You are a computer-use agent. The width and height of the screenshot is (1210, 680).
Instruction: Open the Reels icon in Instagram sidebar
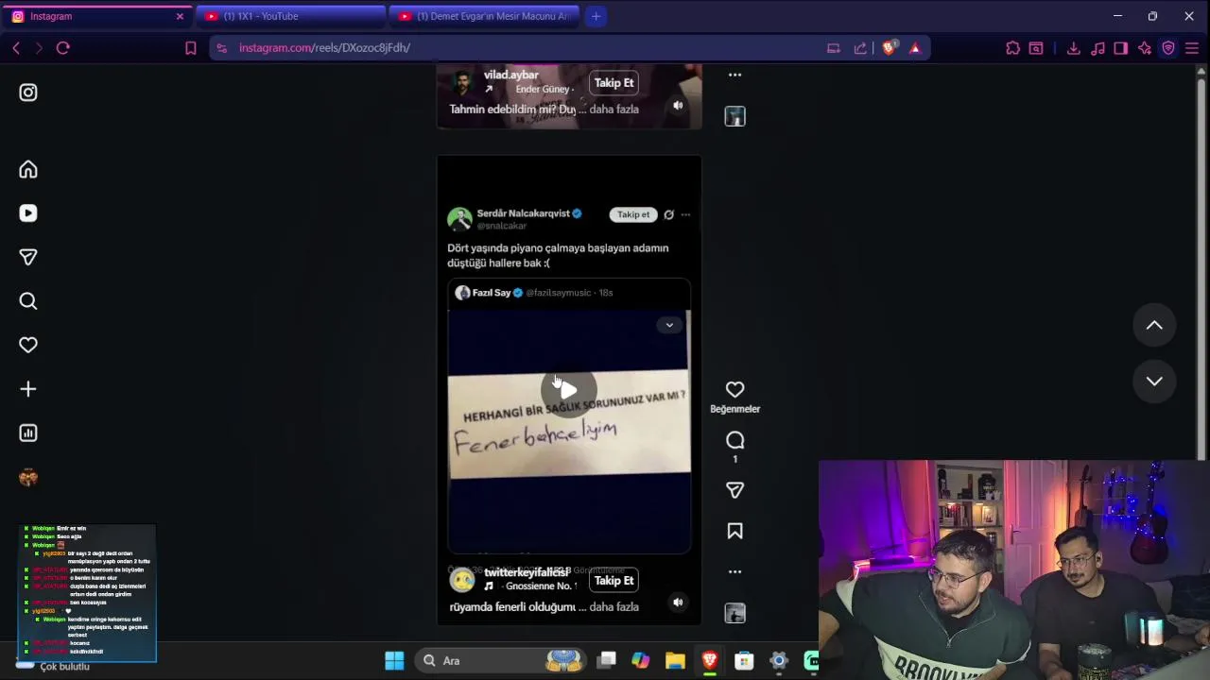click(x=28, y=213)
